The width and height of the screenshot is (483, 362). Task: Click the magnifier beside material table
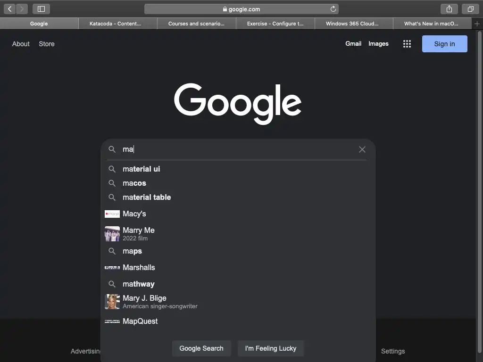(x=112, y=197)
